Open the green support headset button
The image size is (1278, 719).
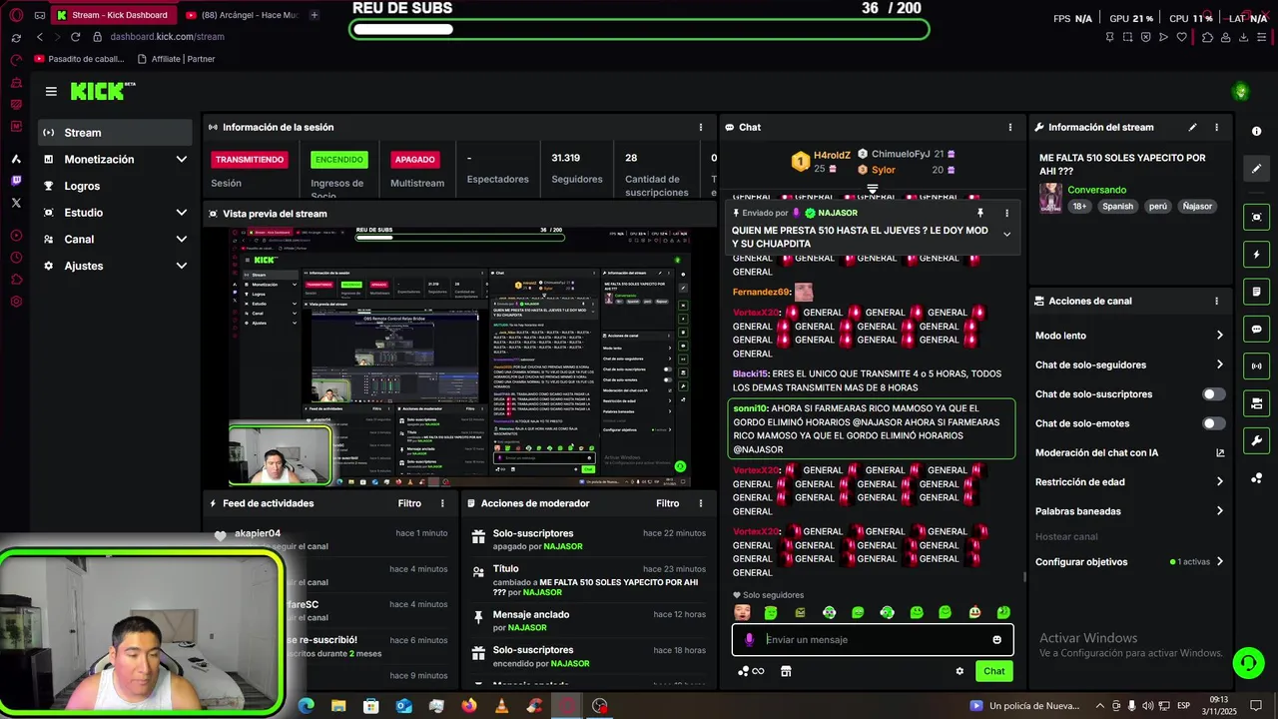(1247, 662)
